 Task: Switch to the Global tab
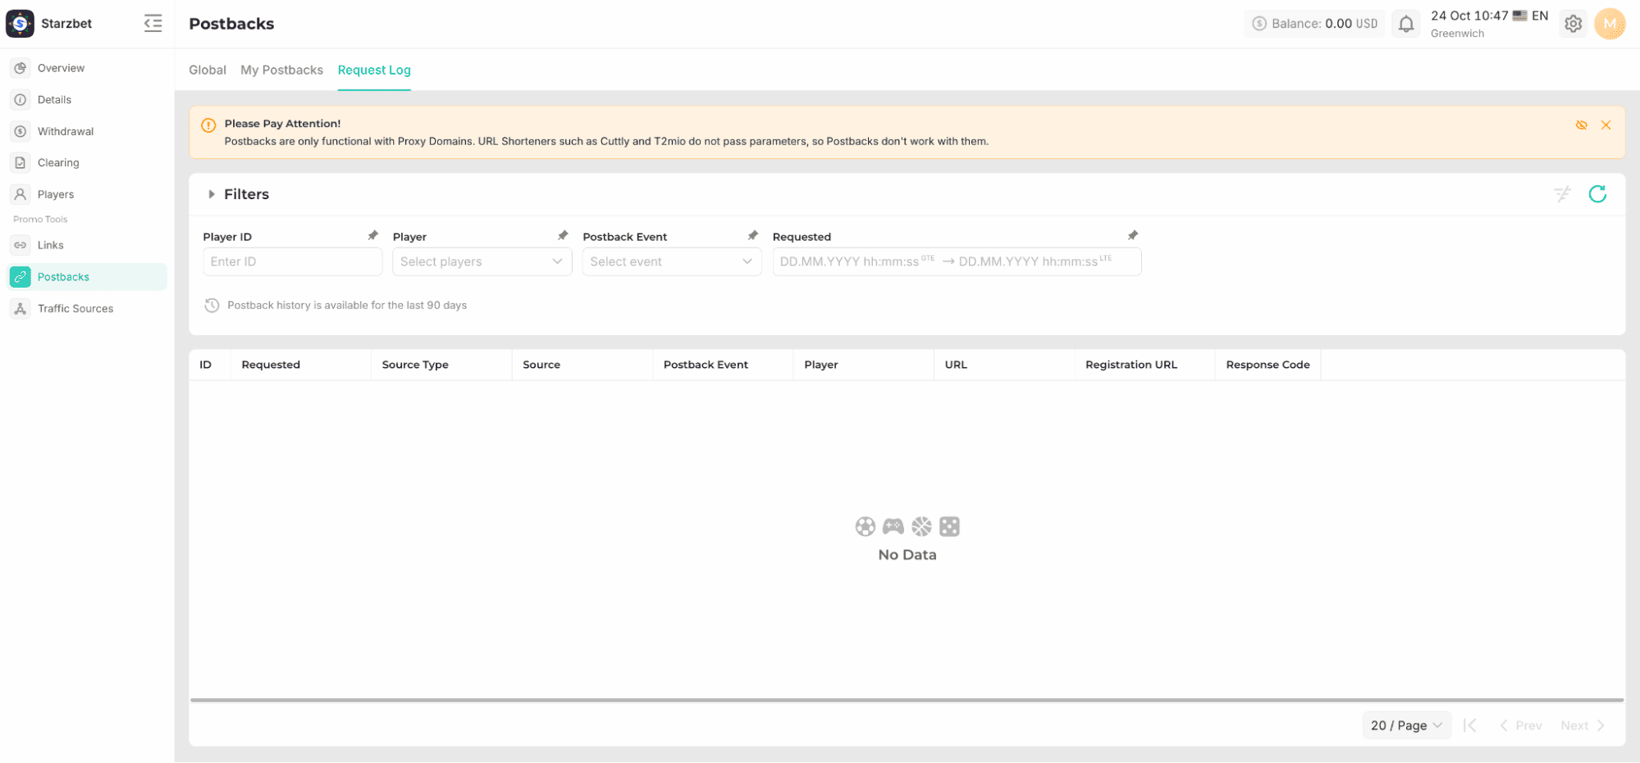point(208,70)
